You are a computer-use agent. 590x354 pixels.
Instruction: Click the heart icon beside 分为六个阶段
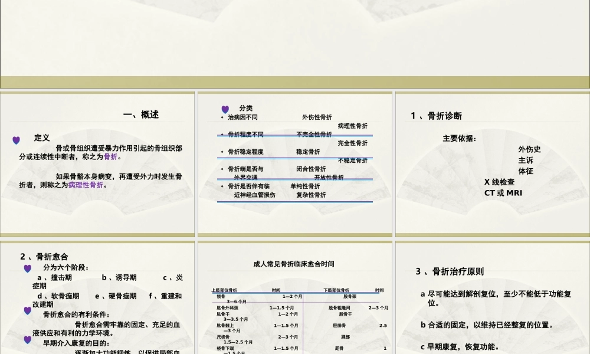[x=27, y=268]
